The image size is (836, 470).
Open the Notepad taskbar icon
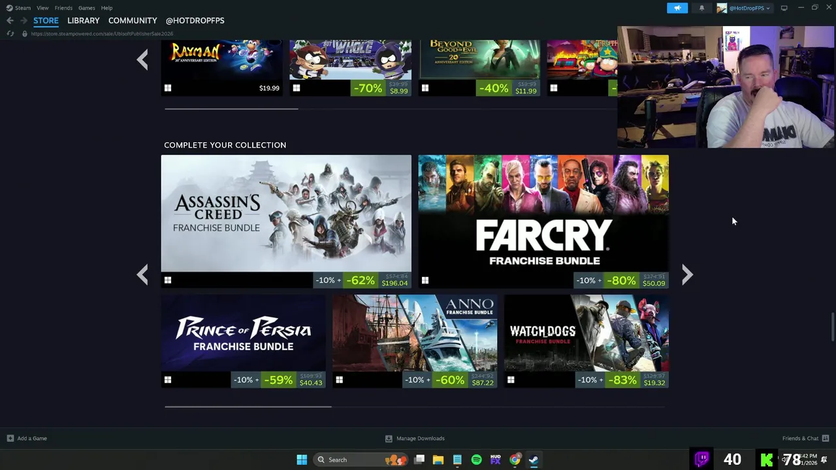(x=457, y=460)
